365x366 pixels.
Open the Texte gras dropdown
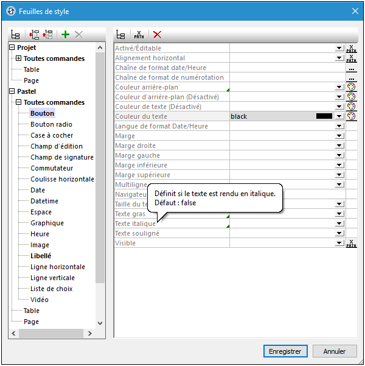coord(339,214)
